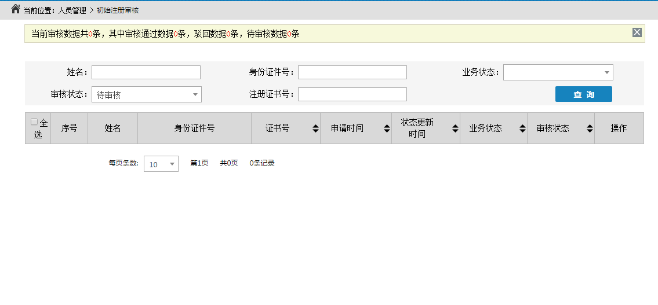Open the 业务状态 dropdown

[x=558, y=72]
